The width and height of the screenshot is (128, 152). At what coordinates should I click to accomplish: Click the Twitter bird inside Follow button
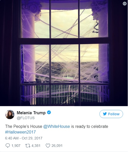click(105, 114)
